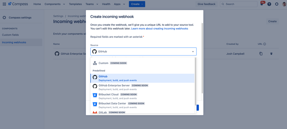Image resolution: width=287 pixels, height=129 pixels.
Task: Open Templates in navigation
Action: click(x=75, y=4)
